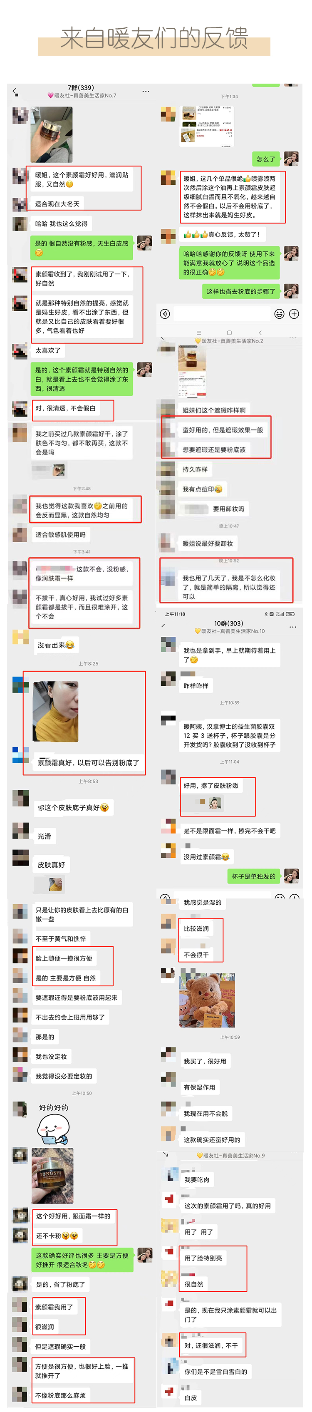Tap the voice input icon beside the text field
This screenshot has width=312, height=1412.
coord(164,313)
